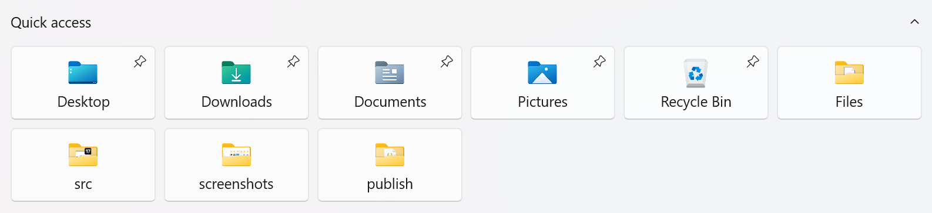Open the Pictures folder icon
This screenshot has width=932, height=213.
pos(542,73)
